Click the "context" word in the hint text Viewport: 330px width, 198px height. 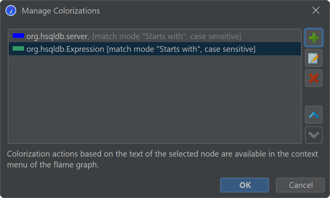(305, 154)
